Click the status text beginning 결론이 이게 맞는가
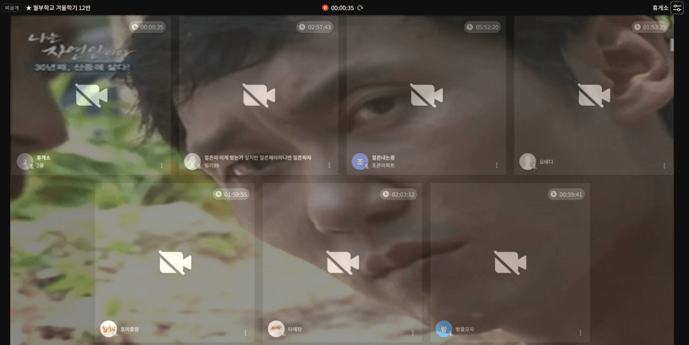This screenshot has height=345, width=689. click(258, 158)
